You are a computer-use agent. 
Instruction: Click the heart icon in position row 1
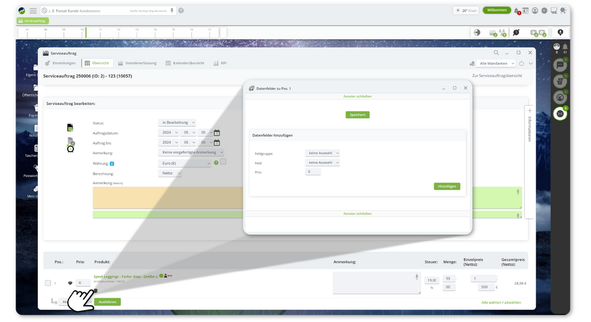[x=70, y=283]
